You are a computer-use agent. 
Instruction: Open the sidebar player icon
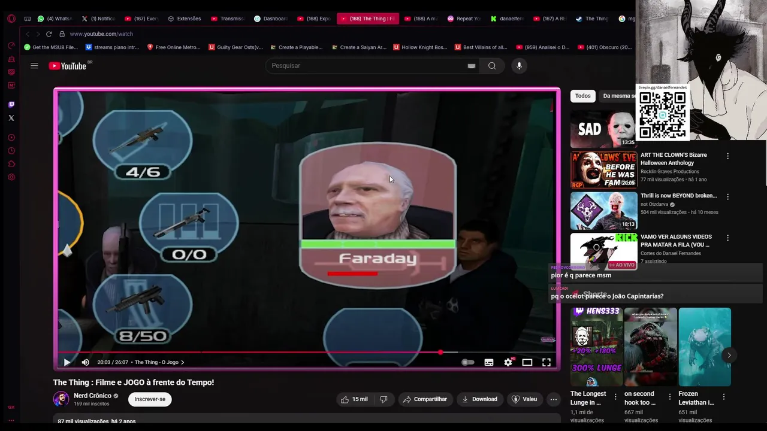click(x=11, y=138)
